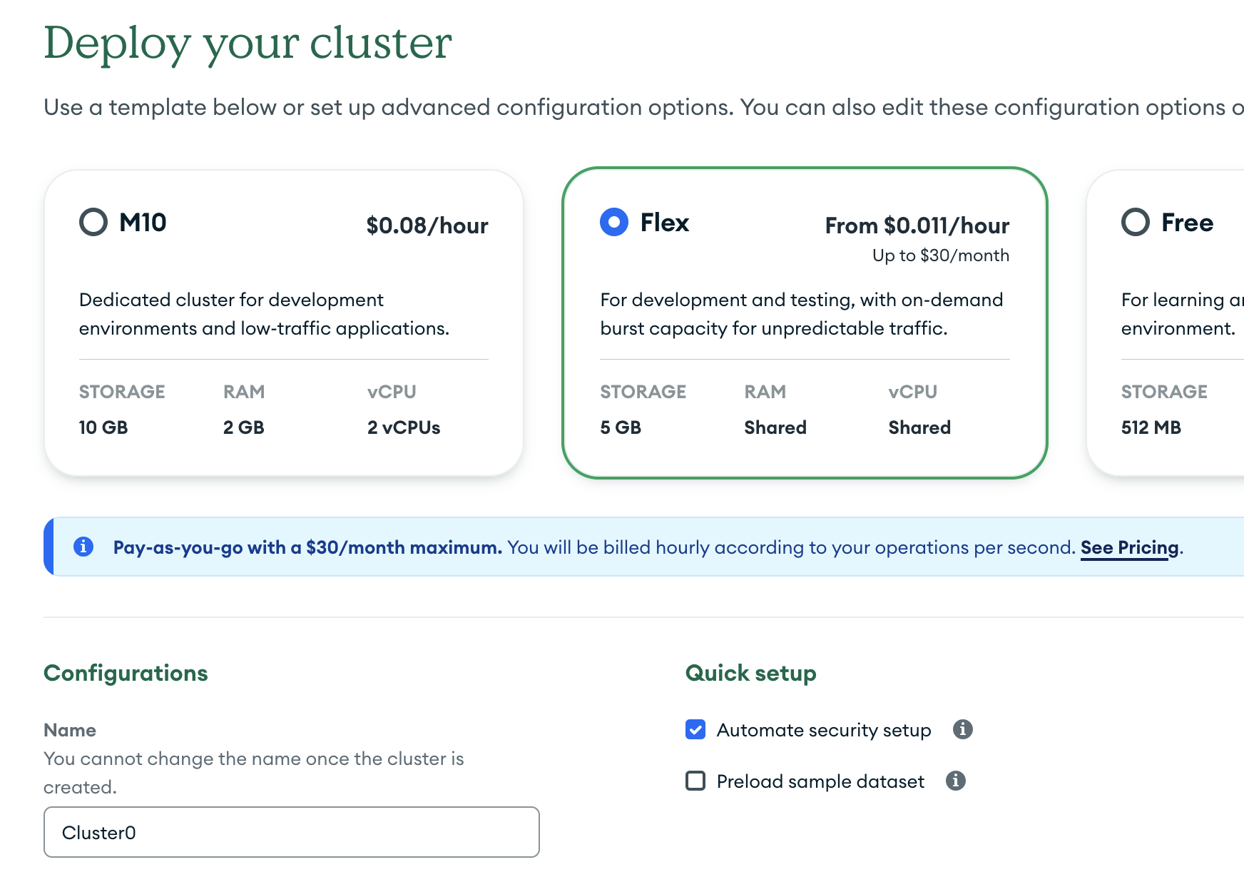1244x872 pixels.
Task: Click the Configurations section heading
Action: pos(126,672)
